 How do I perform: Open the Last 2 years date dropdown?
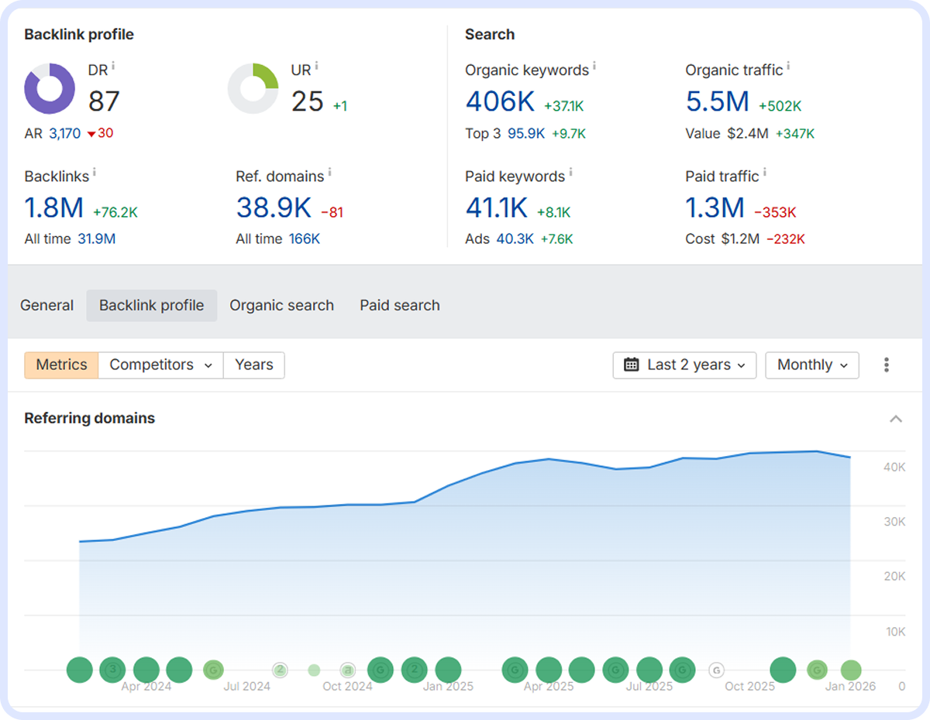(x=684, y=365)
